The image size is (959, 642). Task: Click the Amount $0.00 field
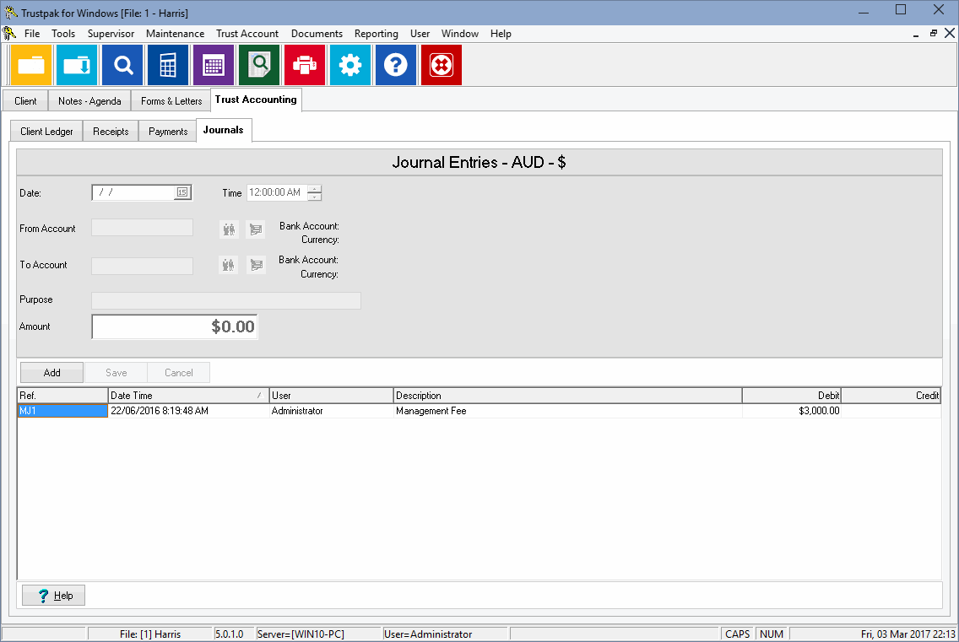pyautogui.click(x=174, y=326)
